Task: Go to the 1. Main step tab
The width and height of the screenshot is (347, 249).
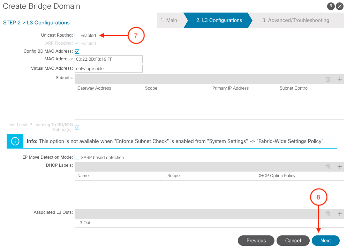Action: (169, 20)
